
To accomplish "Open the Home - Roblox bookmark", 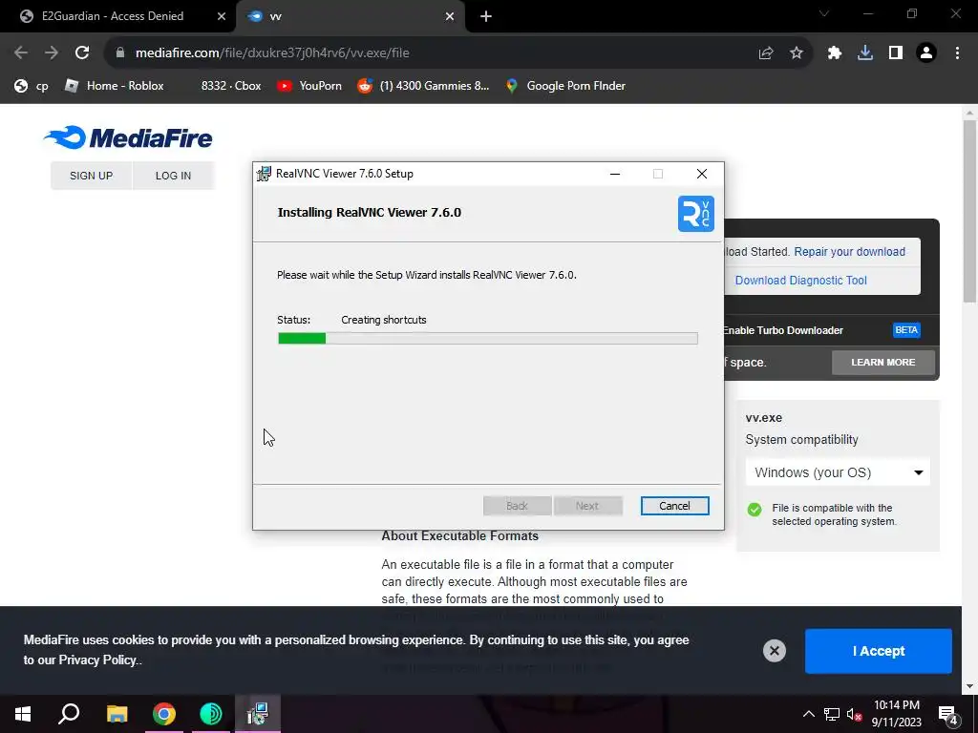I will (x=115, y=86).
